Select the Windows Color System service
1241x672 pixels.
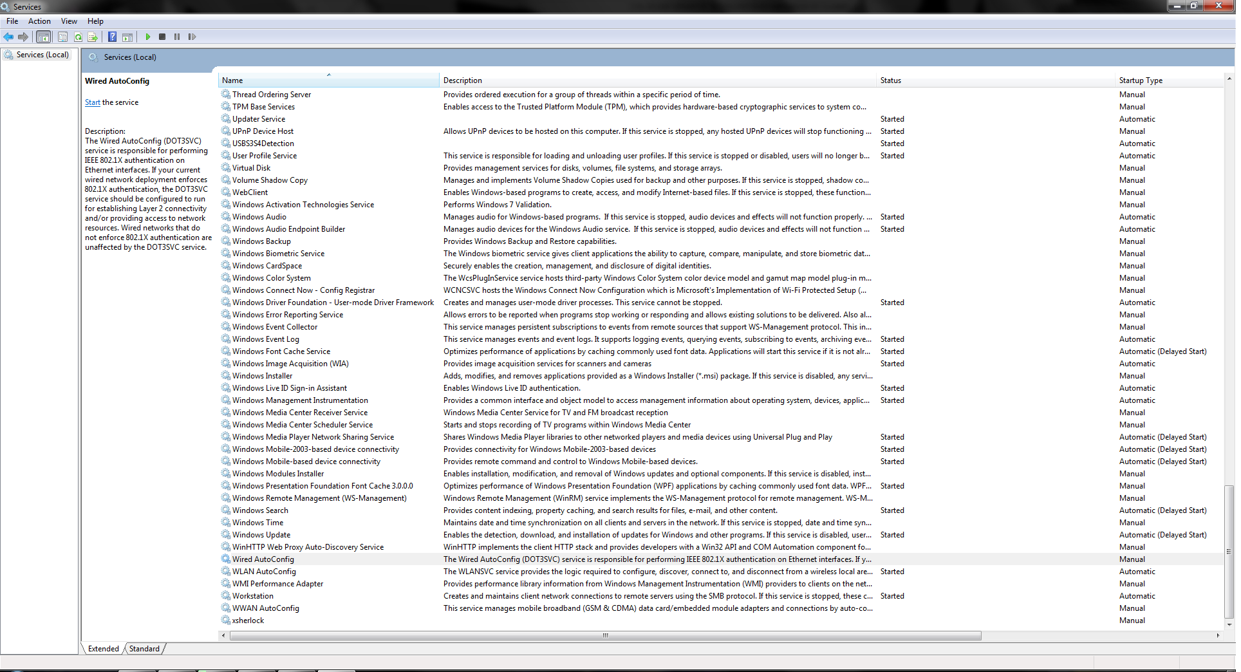click(x=721, y=278)
